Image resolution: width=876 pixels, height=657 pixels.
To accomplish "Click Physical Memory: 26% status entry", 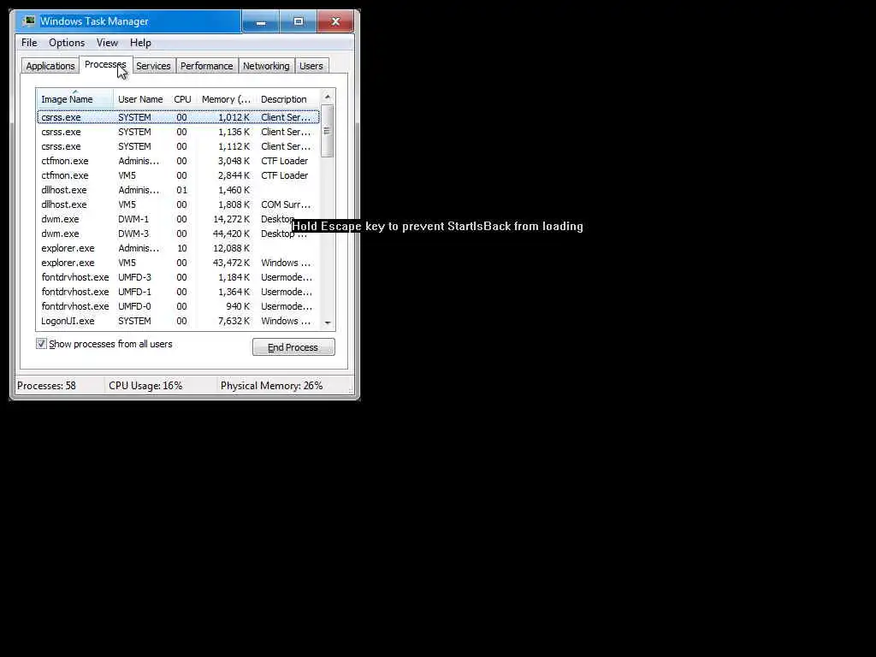I will (271, 386).
